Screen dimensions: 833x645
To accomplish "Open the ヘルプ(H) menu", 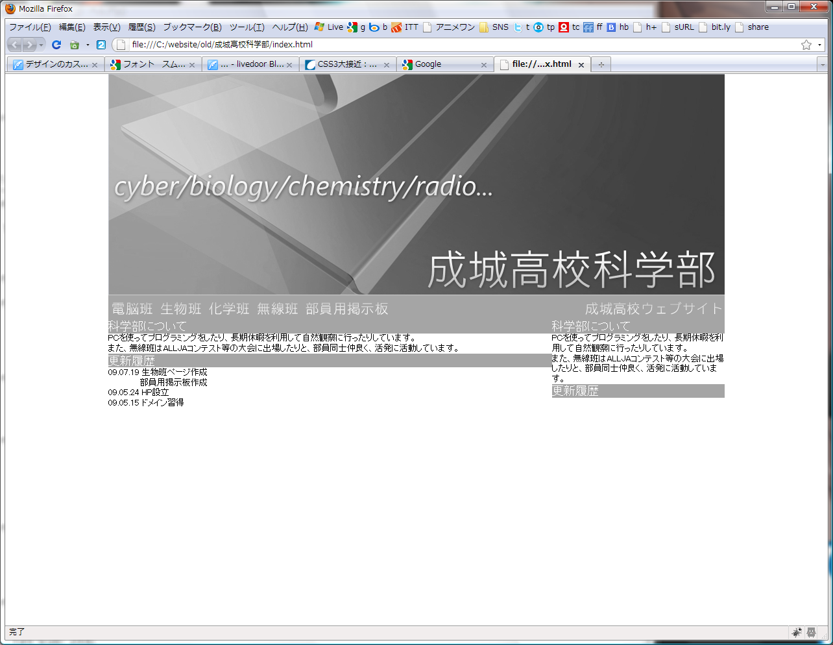I will (290, 27).
